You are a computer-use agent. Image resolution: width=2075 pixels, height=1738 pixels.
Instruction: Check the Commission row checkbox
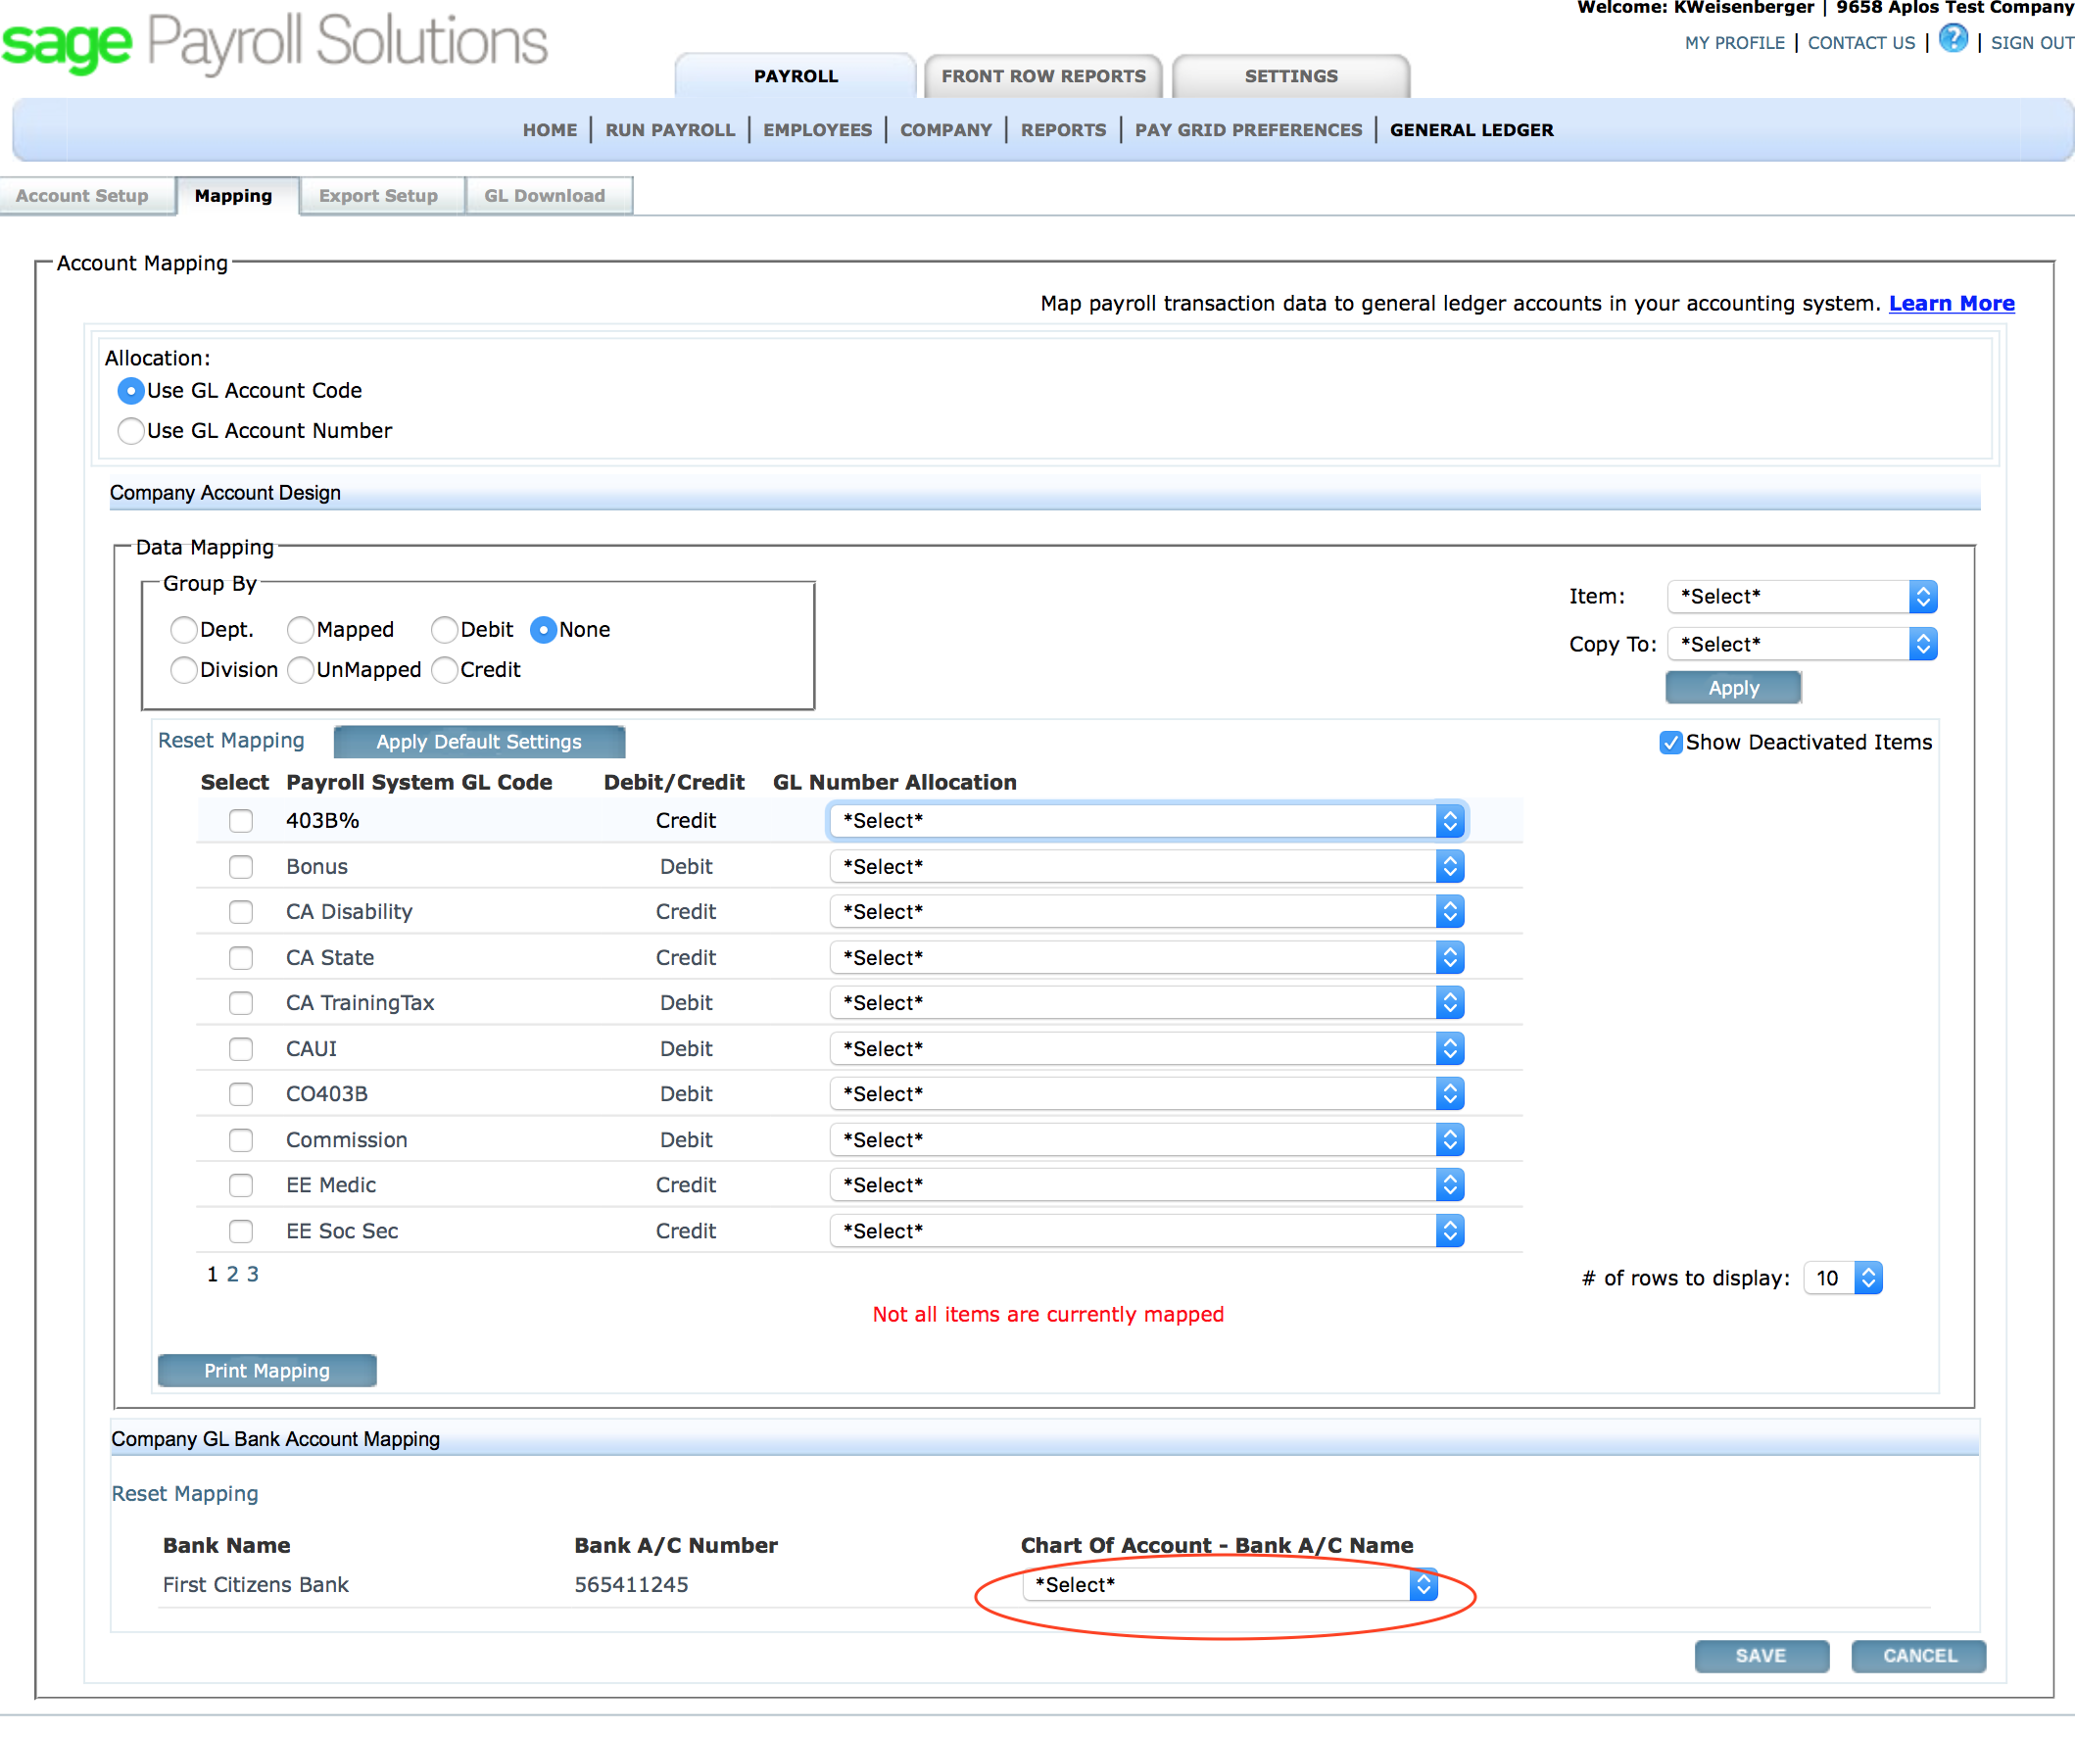(x=241, y=1141)
